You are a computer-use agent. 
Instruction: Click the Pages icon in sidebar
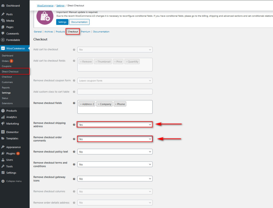coord(3,27)
